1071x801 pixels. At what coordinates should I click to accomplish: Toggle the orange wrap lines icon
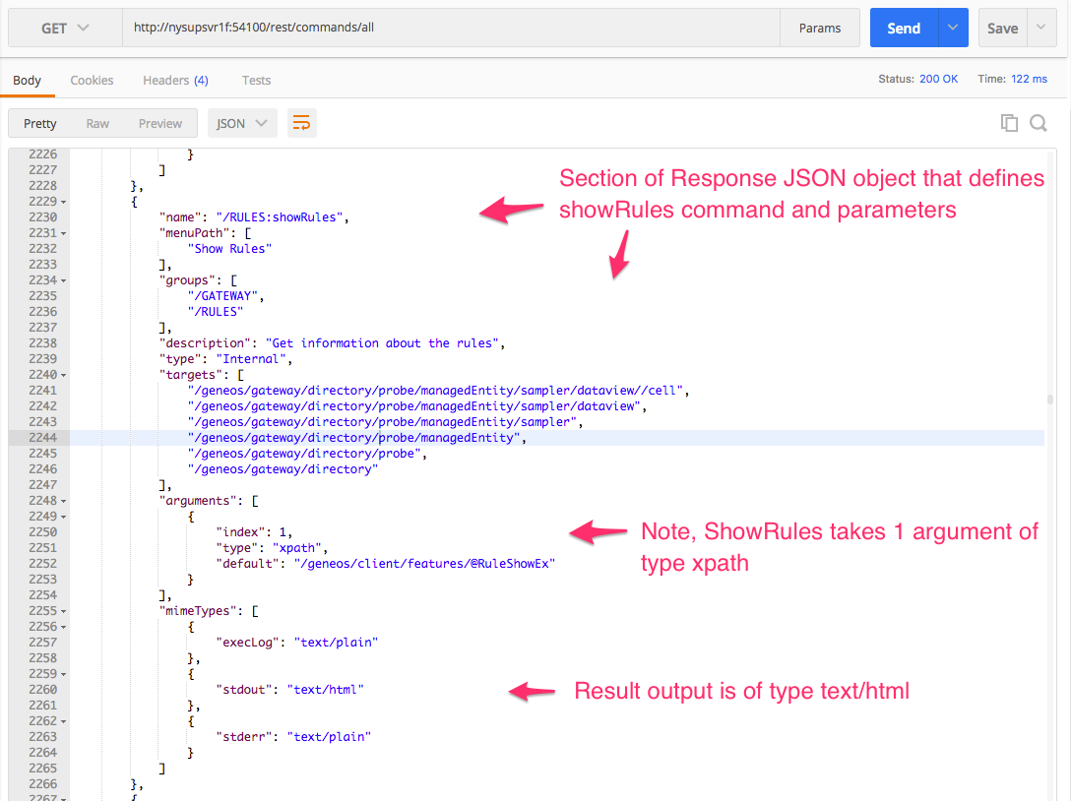pyautogui.click(x=301, y=123)
